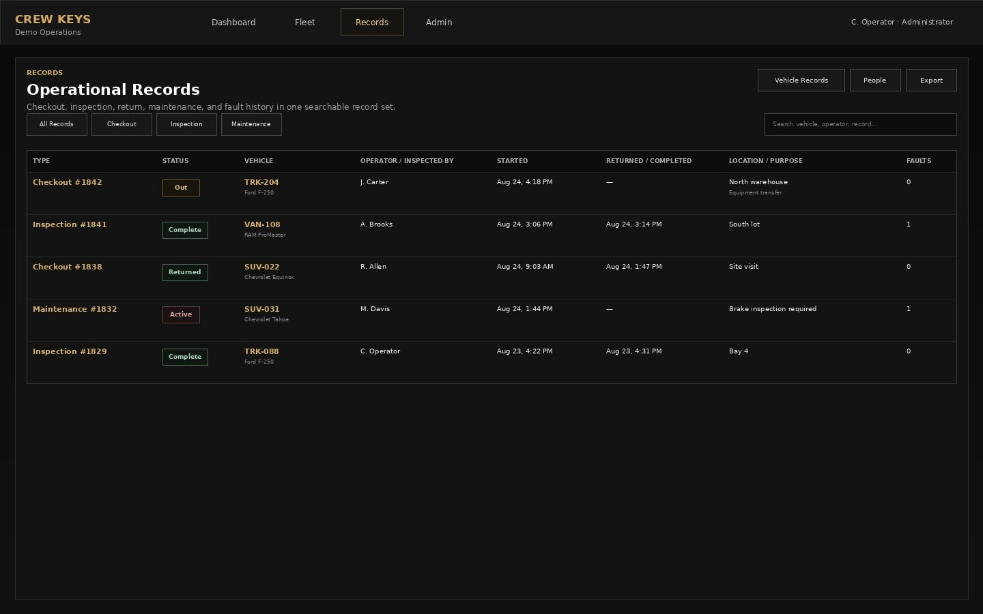Open record Checkout #1842

[x=68, y=182]
